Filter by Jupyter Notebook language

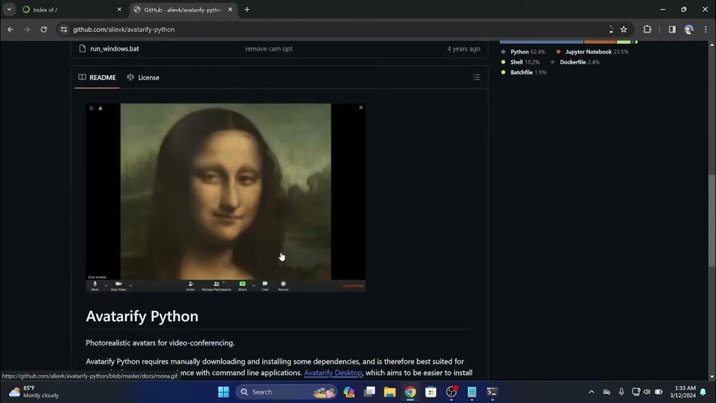[592, 52]
